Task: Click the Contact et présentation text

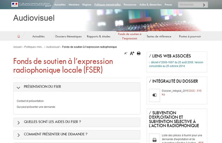Action: [30, 101]
